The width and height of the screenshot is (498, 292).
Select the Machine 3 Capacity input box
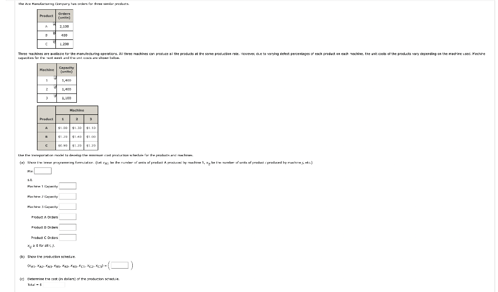(68, 206)
